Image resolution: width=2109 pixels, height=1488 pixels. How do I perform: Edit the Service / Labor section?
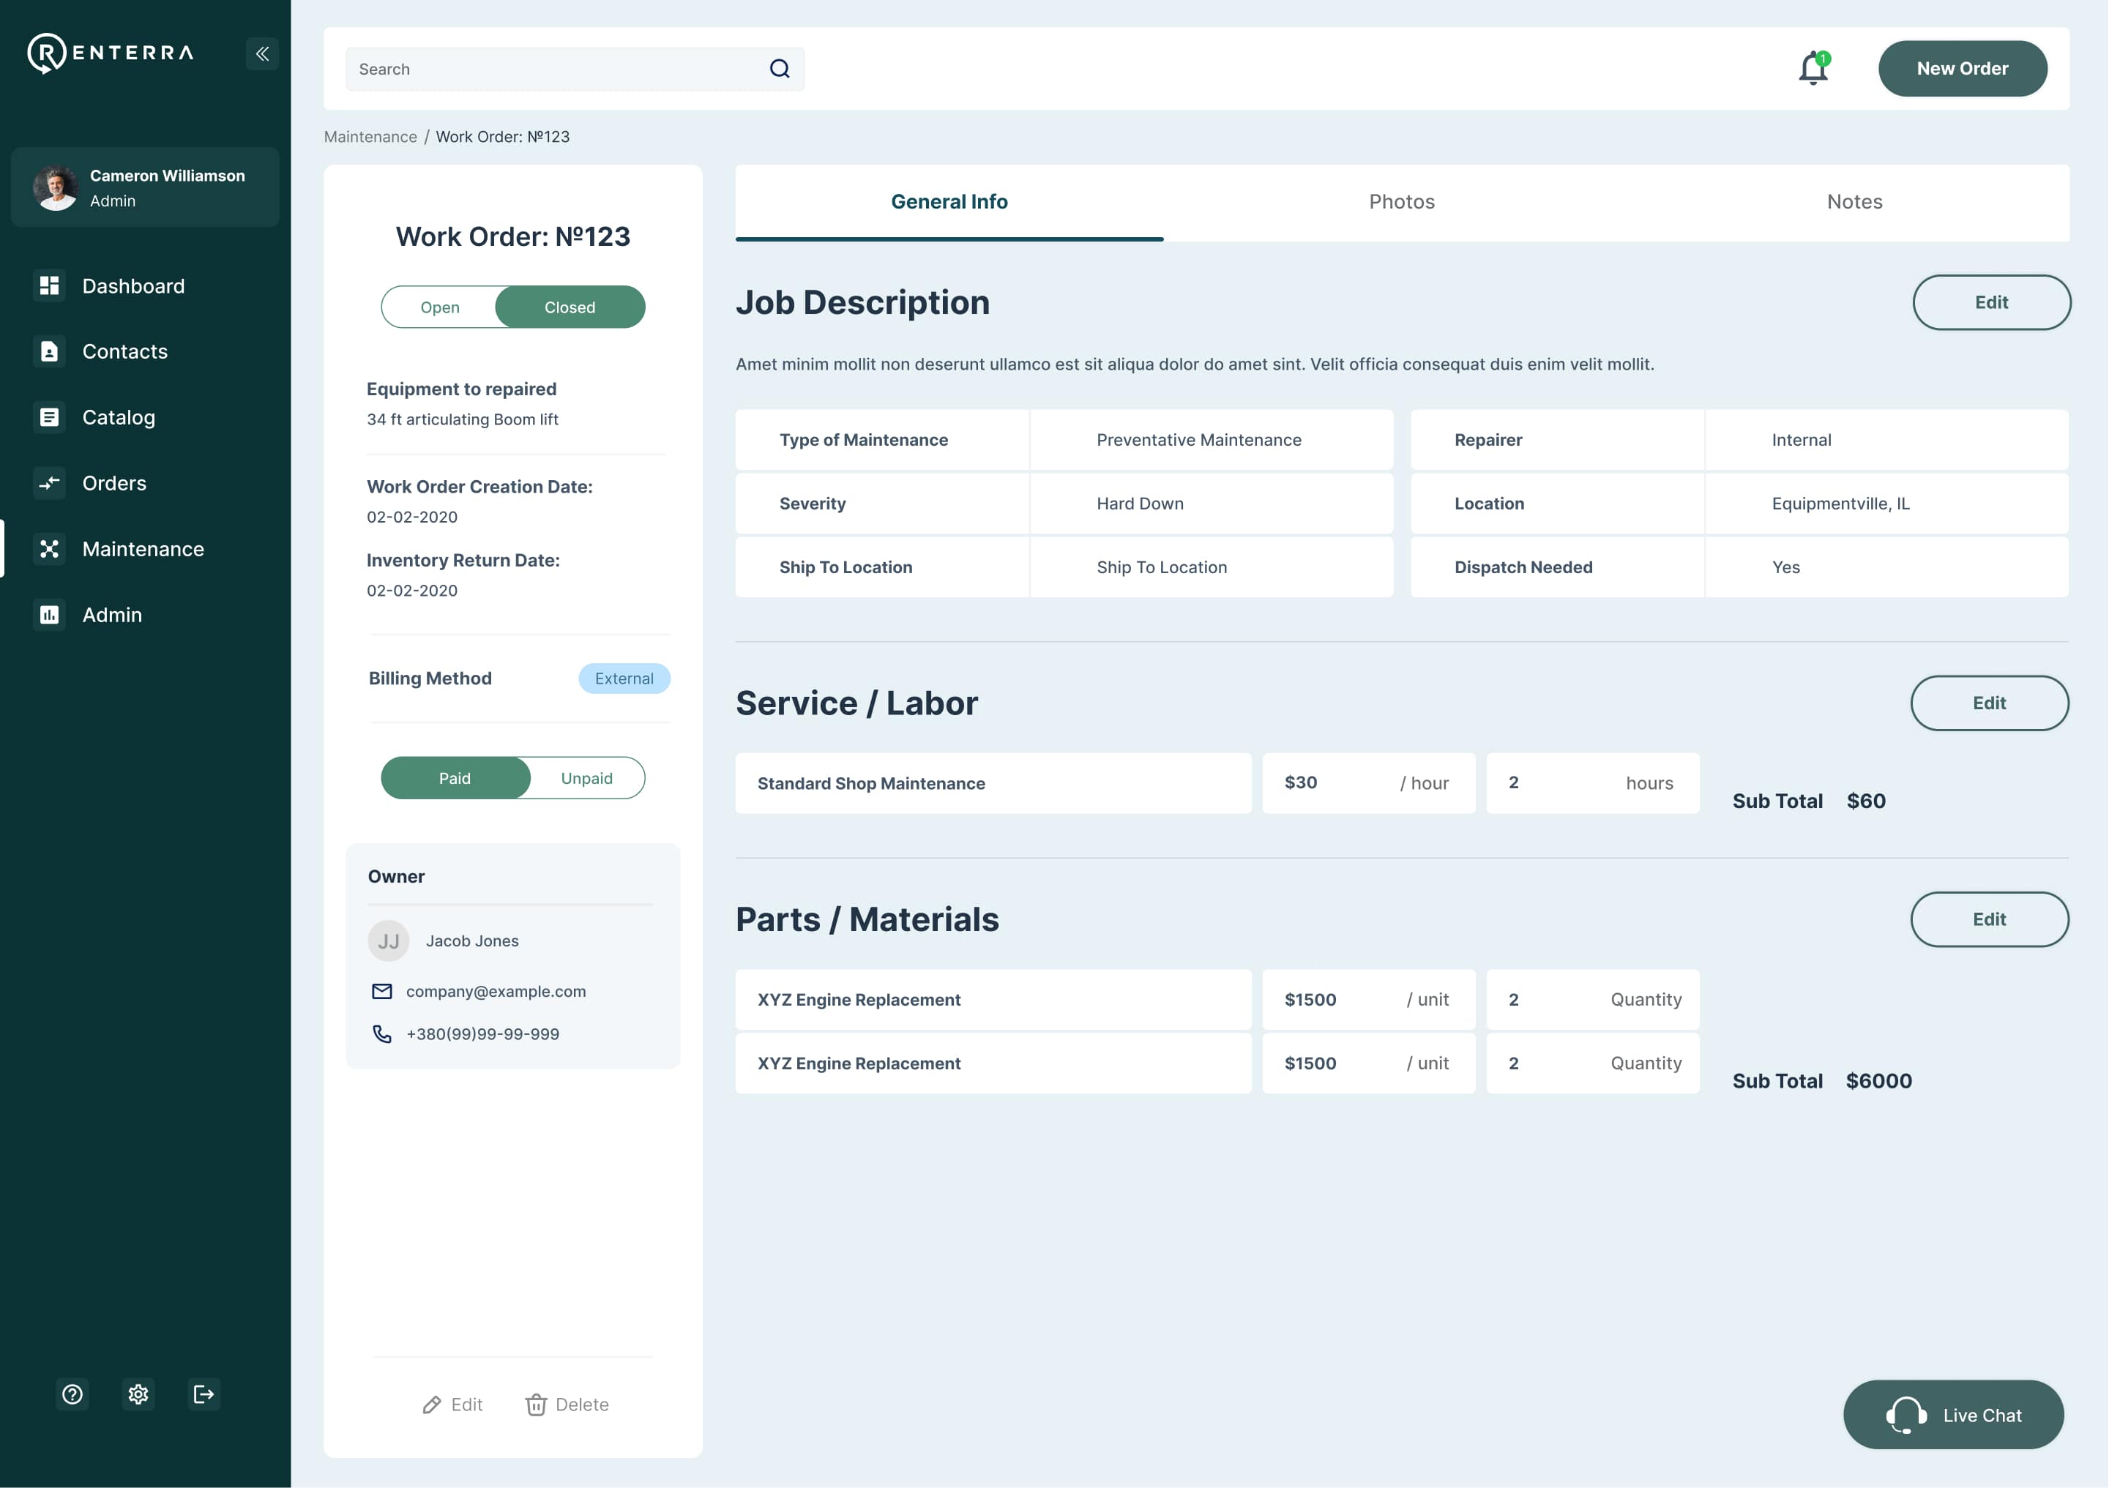tap(1990, 703)
